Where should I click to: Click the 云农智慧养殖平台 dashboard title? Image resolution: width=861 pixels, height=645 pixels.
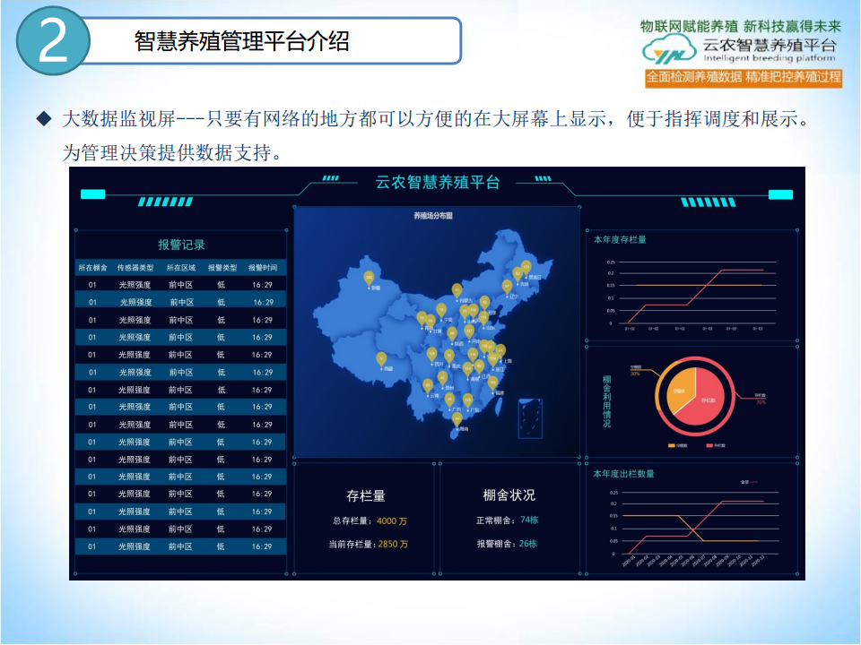point(437,183)
